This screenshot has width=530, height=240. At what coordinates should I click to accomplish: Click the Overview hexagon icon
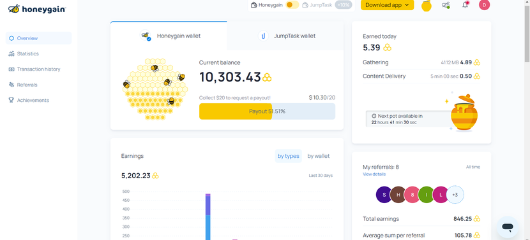(x=11, y=38)
